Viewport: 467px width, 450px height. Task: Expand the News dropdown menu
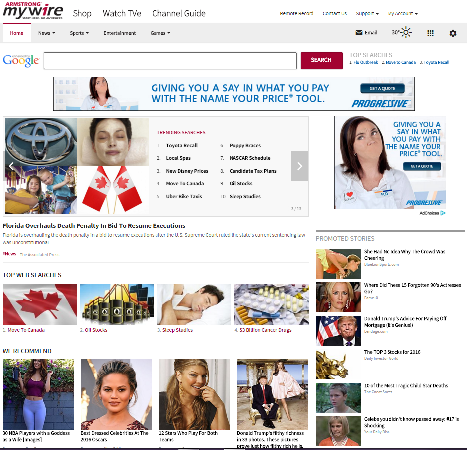(x=47, y=33)
